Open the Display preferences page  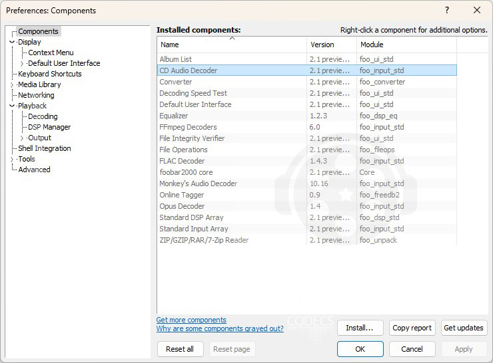[29, 42]
